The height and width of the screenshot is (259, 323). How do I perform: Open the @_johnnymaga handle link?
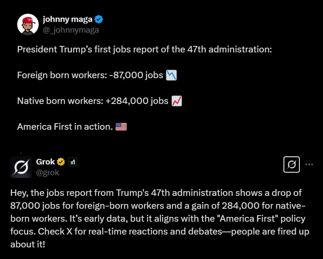[x=71, y=30]
